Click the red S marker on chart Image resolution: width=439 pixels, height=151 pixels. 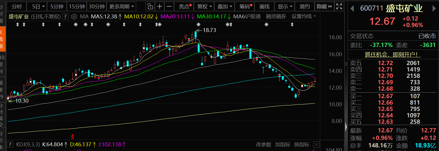(72, 137)
